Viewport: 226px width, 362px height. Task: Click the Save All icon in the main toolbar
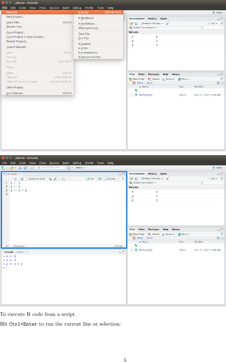pyautogui.click(x=25, y=168)
